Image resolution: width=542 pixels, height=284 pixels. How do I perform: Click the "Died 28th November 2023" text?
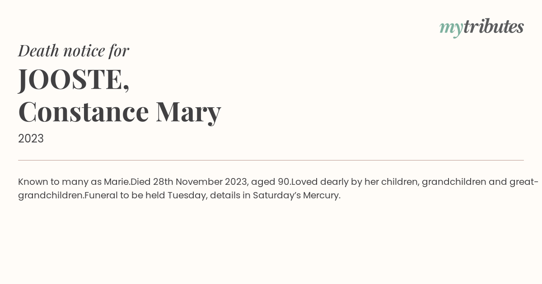coord(188,182)
